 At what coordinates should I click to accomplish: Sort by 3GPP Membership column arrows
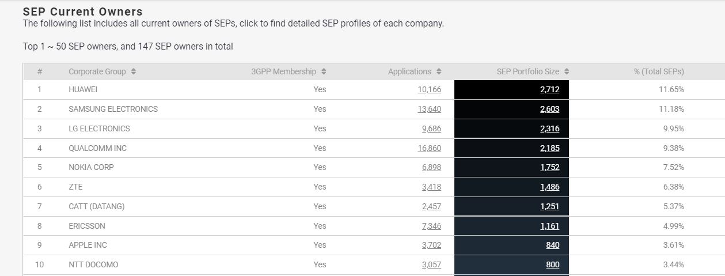(x=324, y=71)
